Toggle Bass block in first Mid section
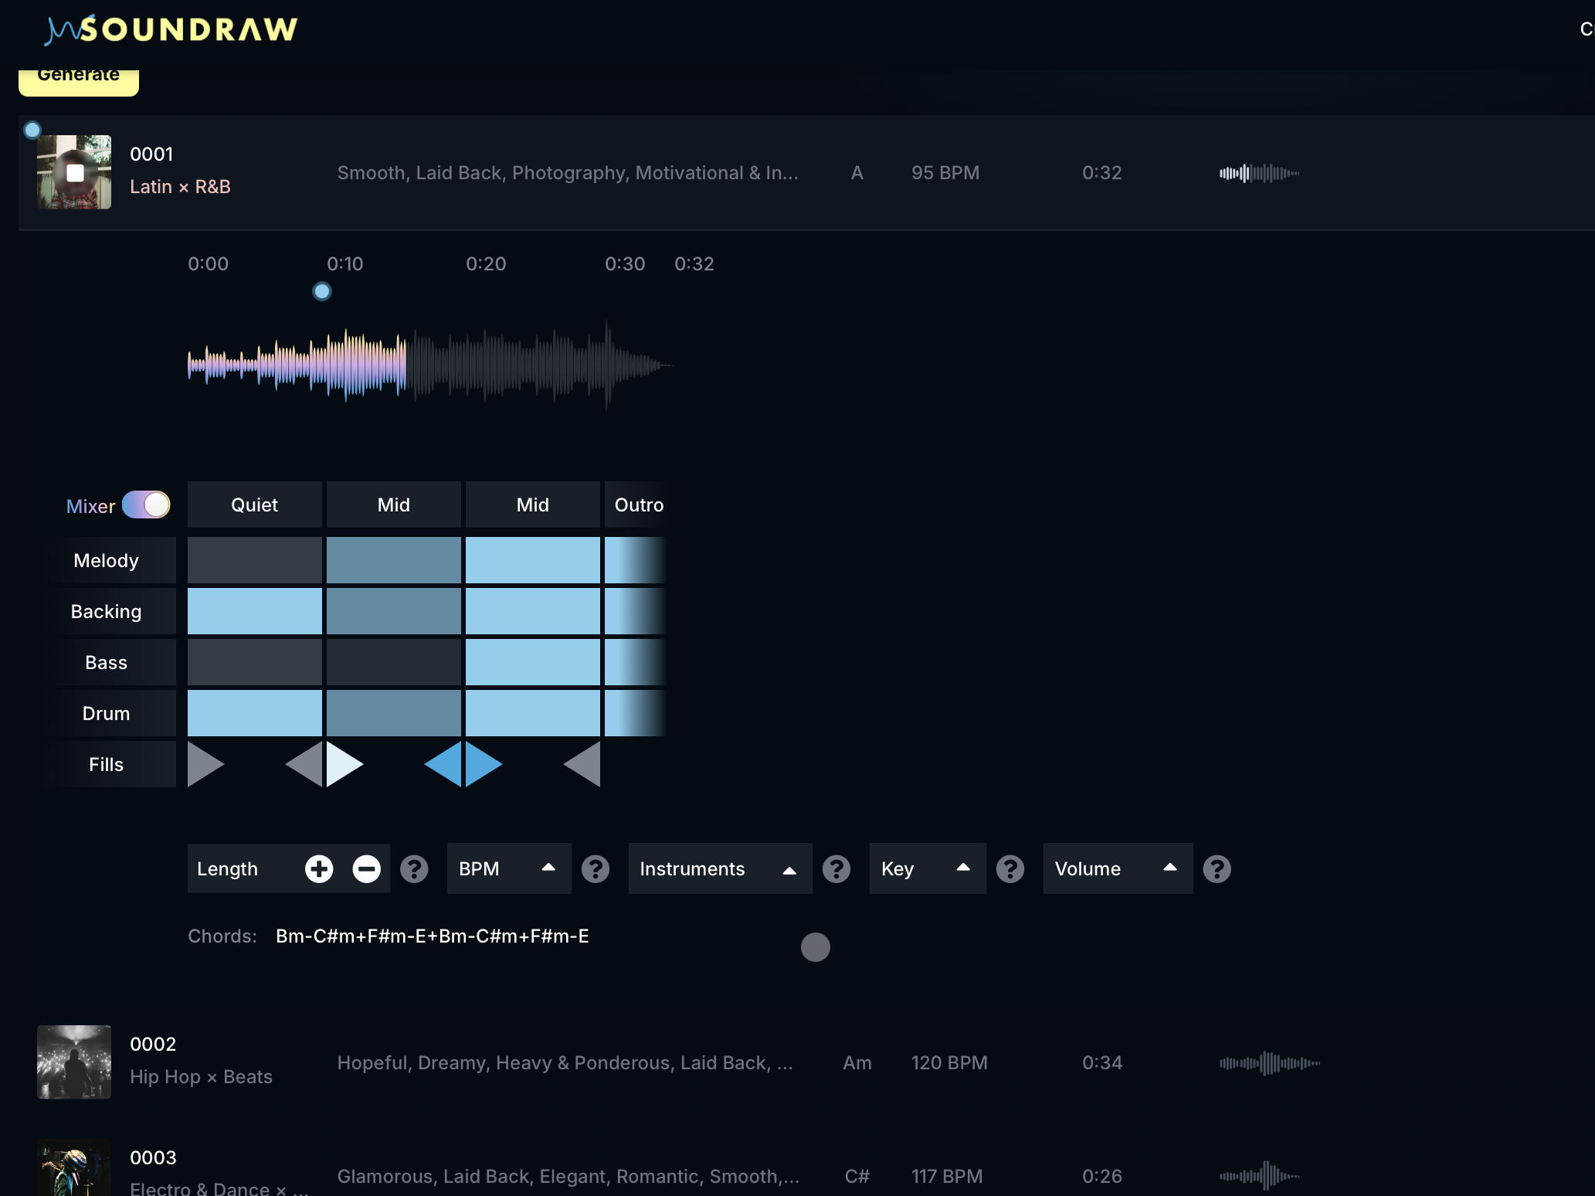Screen dimensions: 1595x1196 pyautogui.click(x=394, y=662)
